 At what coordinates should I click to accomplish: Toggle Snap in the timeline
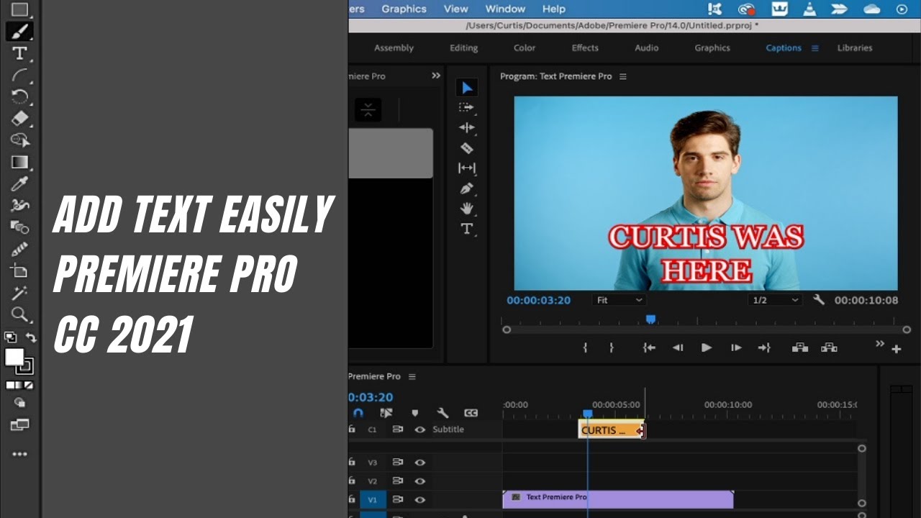[x=358, y=413]
